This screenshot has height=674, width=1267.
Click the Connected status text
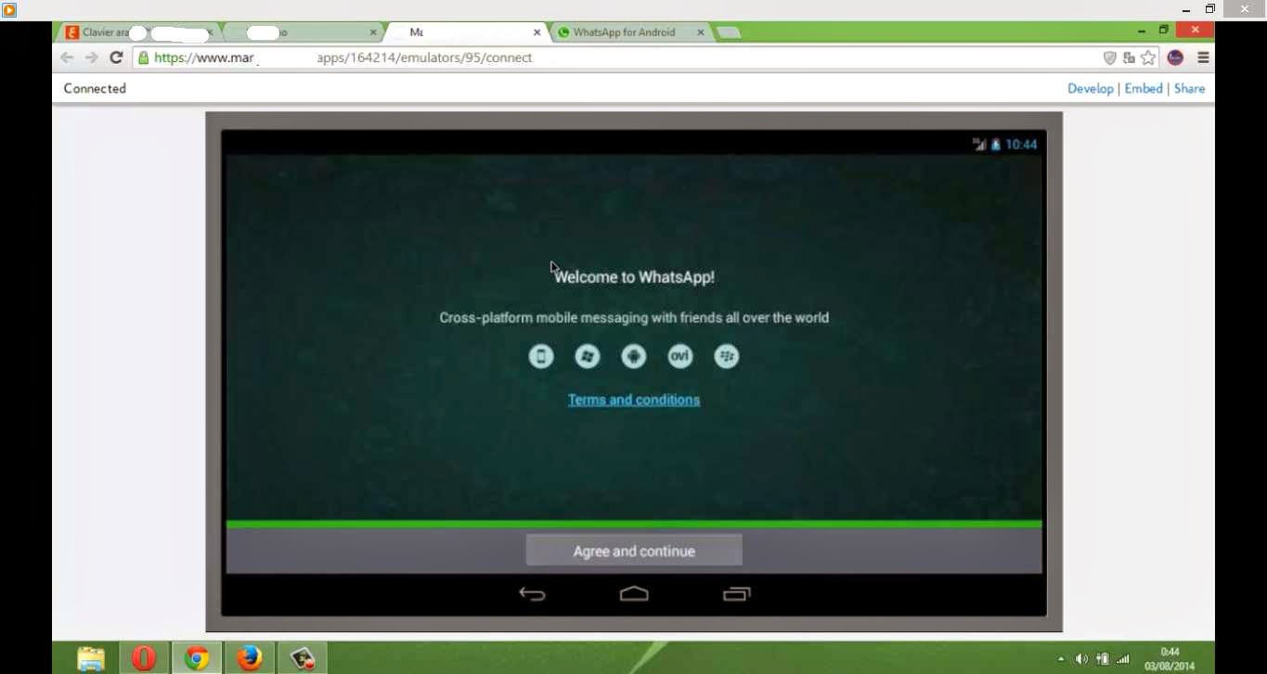[x=95, y=88]
